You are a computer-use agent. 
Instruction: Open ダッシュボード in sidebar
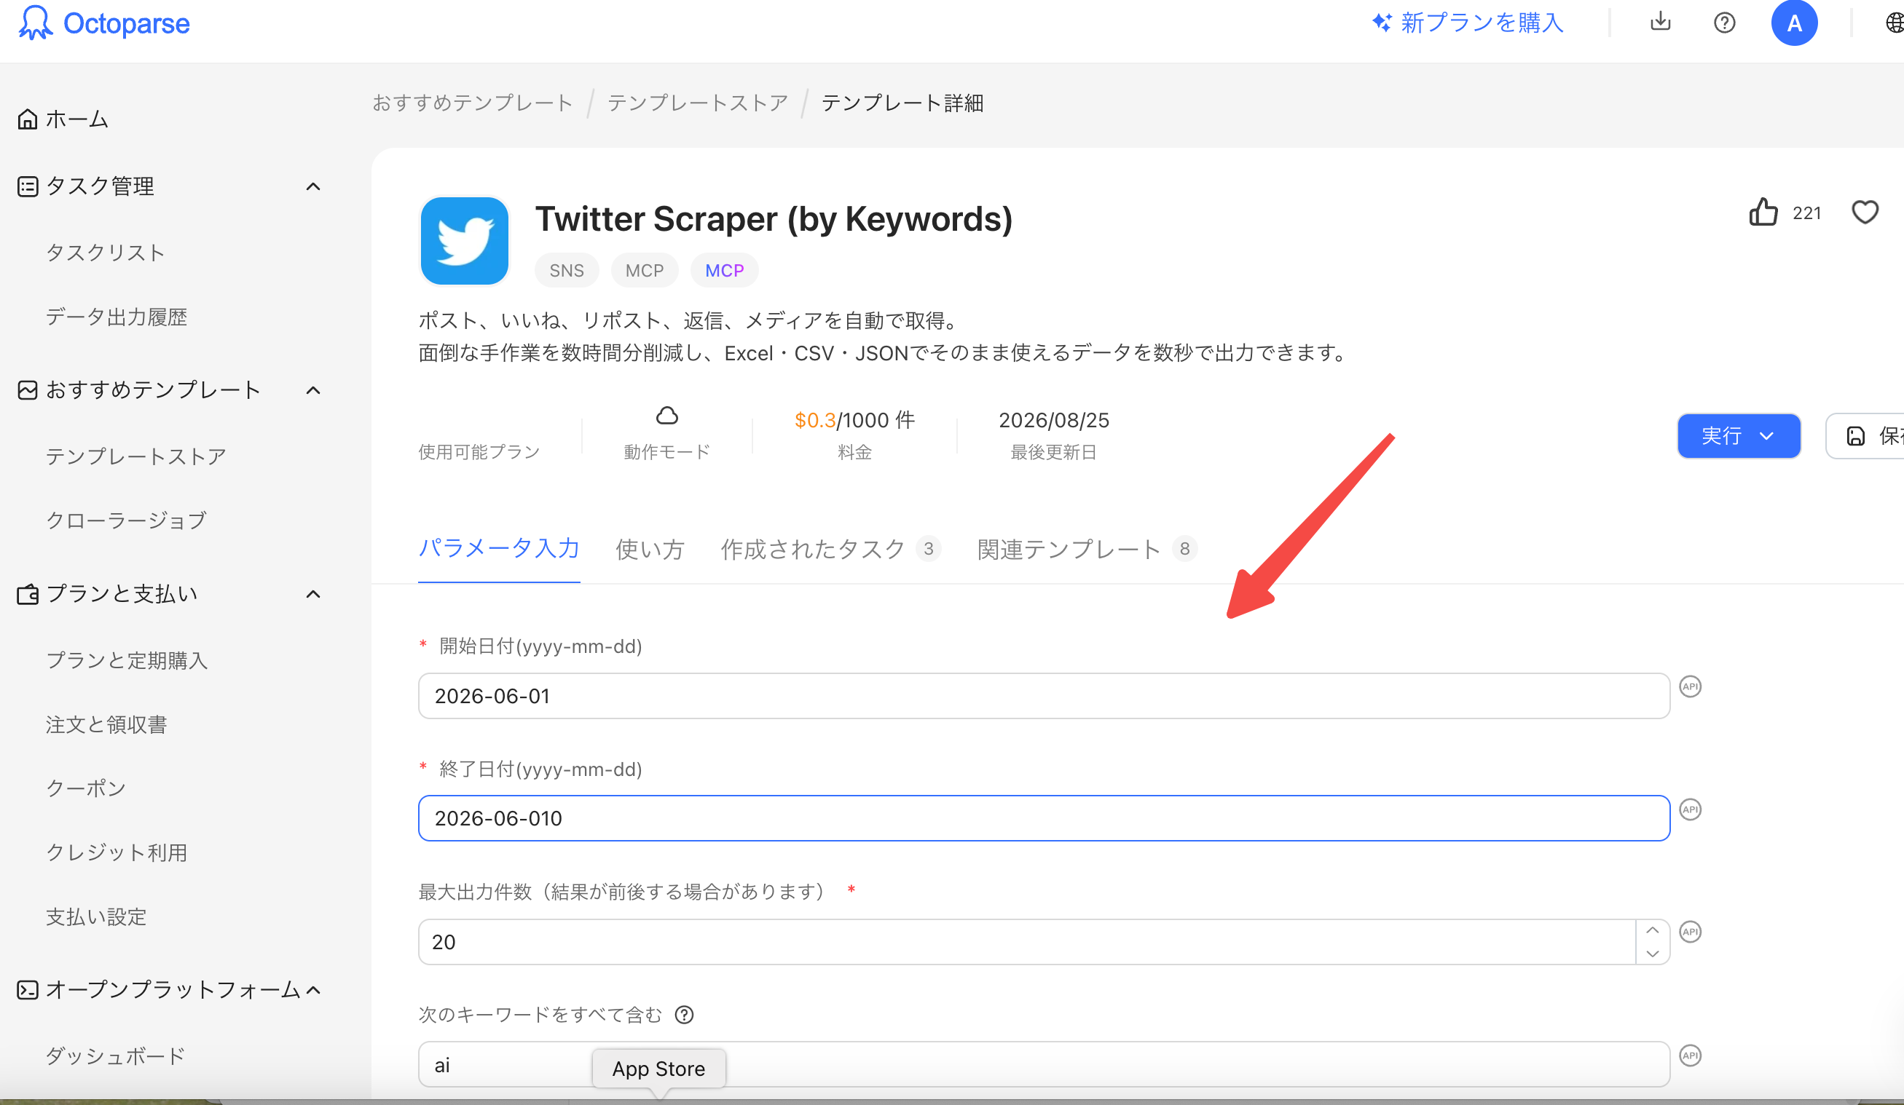(x=116, y=1056)
